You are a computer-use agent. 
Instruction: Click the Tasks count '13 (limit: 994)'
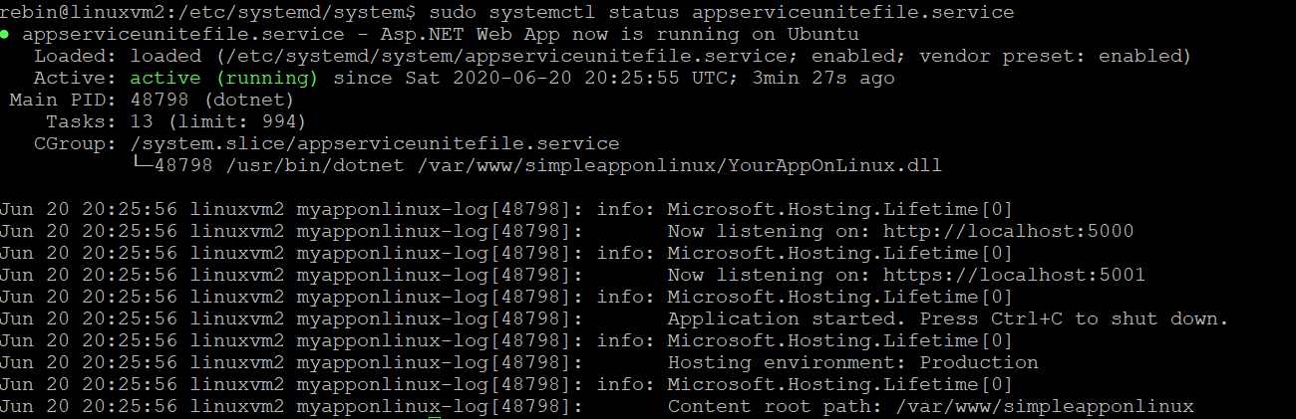pyautogui.click(x=218, y=121)
